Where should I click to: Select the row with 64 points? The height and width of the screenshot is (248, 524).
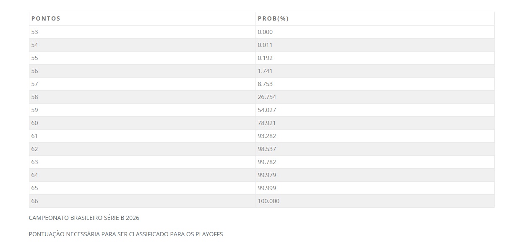[261, 175]
